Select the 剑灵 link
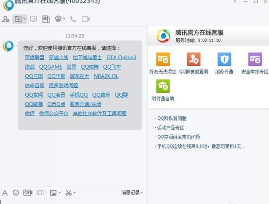Image resolution: width=269 pixels, height=204 pixels. (71, 67)
